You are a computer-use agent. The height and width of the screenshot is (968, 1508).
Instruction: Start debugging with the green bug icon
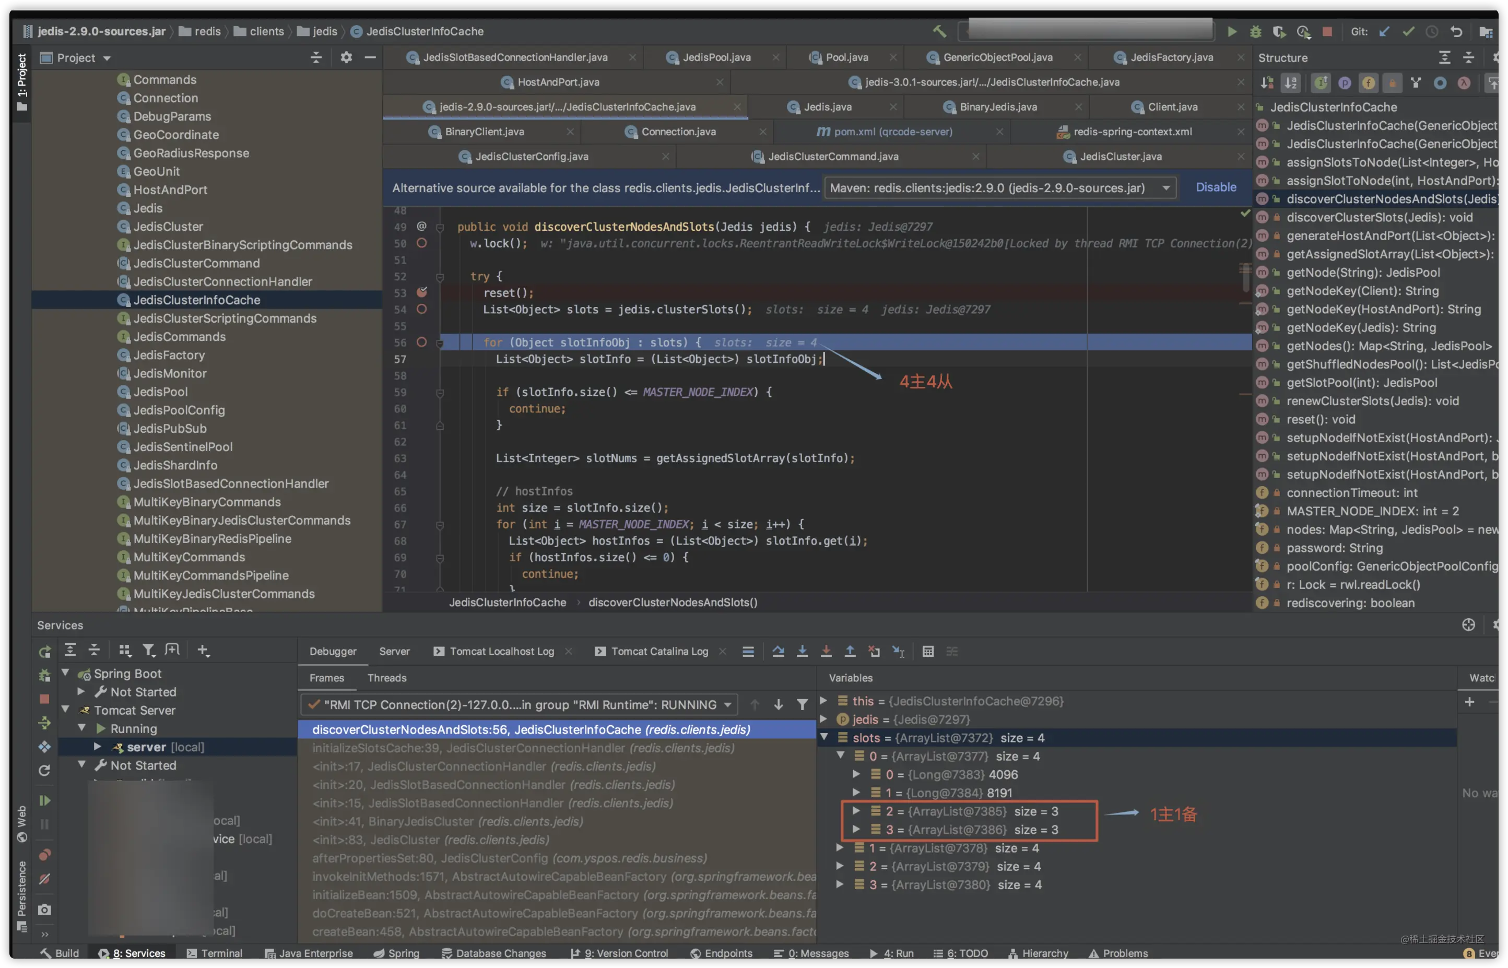(1256, 31)
